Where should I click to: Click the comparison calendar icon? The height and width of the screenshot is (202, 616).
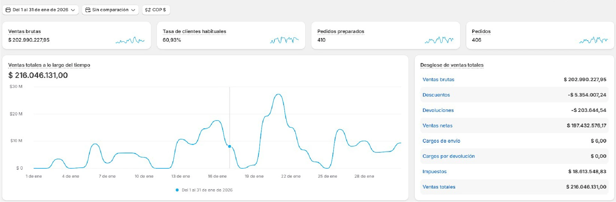point(88,10)
